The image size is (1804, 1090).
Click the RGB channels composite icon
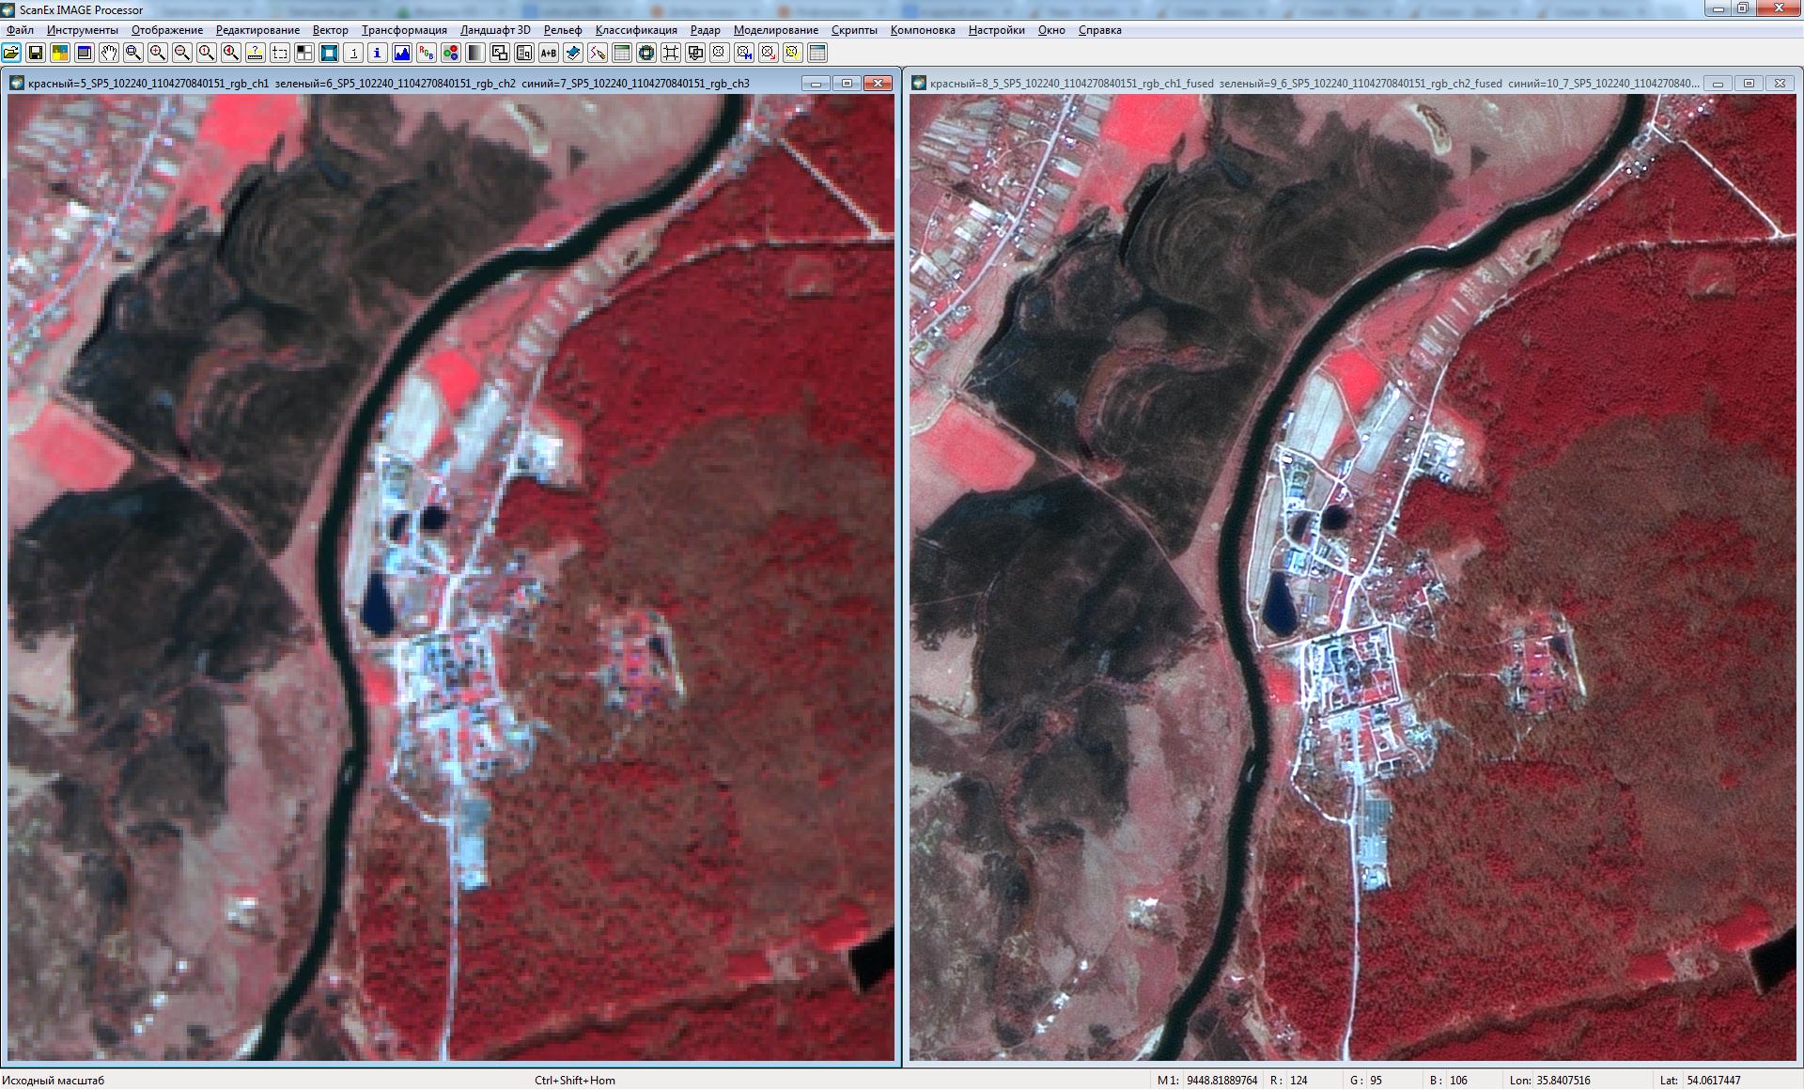point(427,53)
